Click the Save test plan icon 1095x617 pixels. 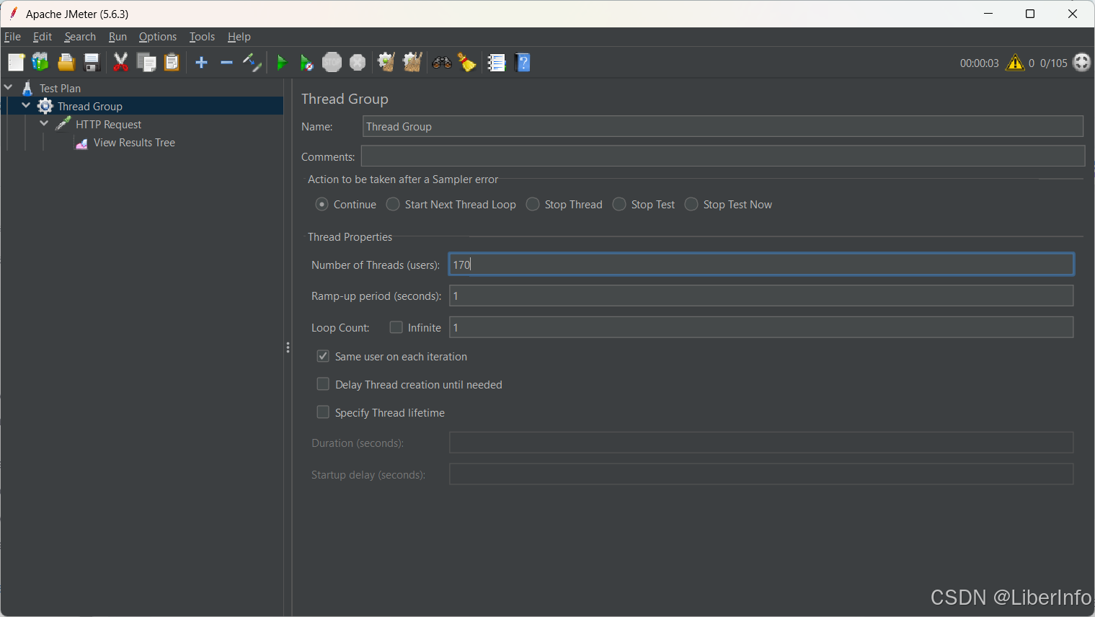click(x=92, y=63)
